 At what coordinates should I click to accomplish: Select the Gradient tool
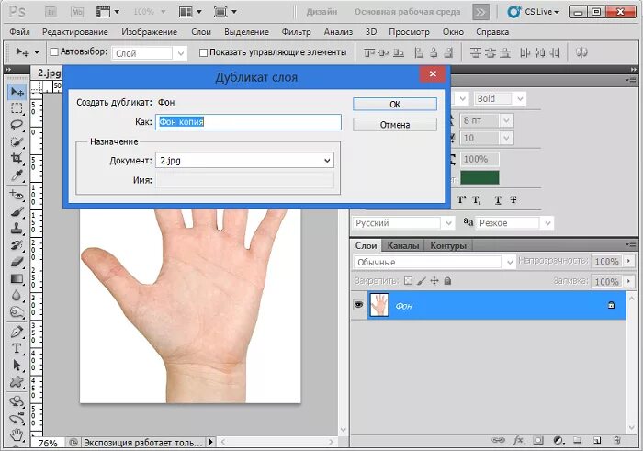(x=17, y=279)
